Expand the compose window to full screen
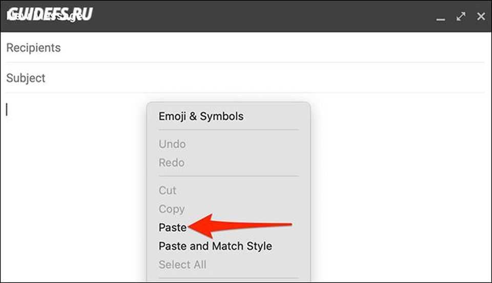Screen dimensions: 492x283 click(461, 16)
